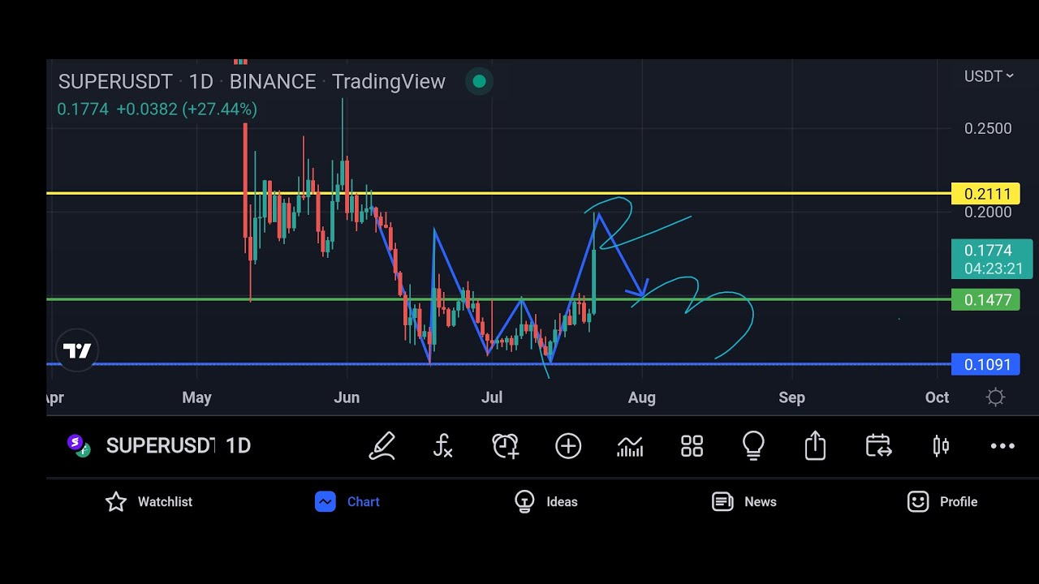Select the yellow 0.2111 price line label
This screenshot has height=584, width=1039.
pyautogui.click(x=985, y=194)
